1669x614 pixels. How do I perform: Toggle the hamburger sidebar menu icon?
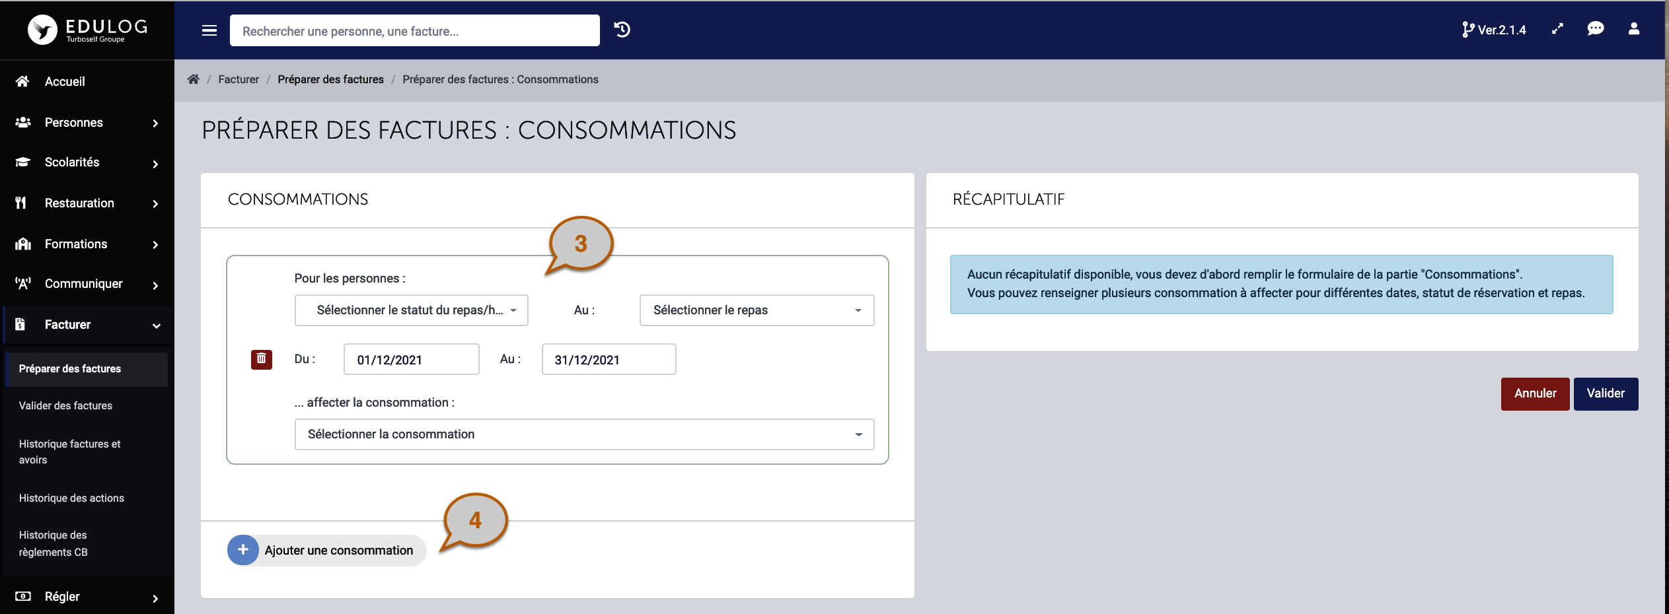(209, 30)
